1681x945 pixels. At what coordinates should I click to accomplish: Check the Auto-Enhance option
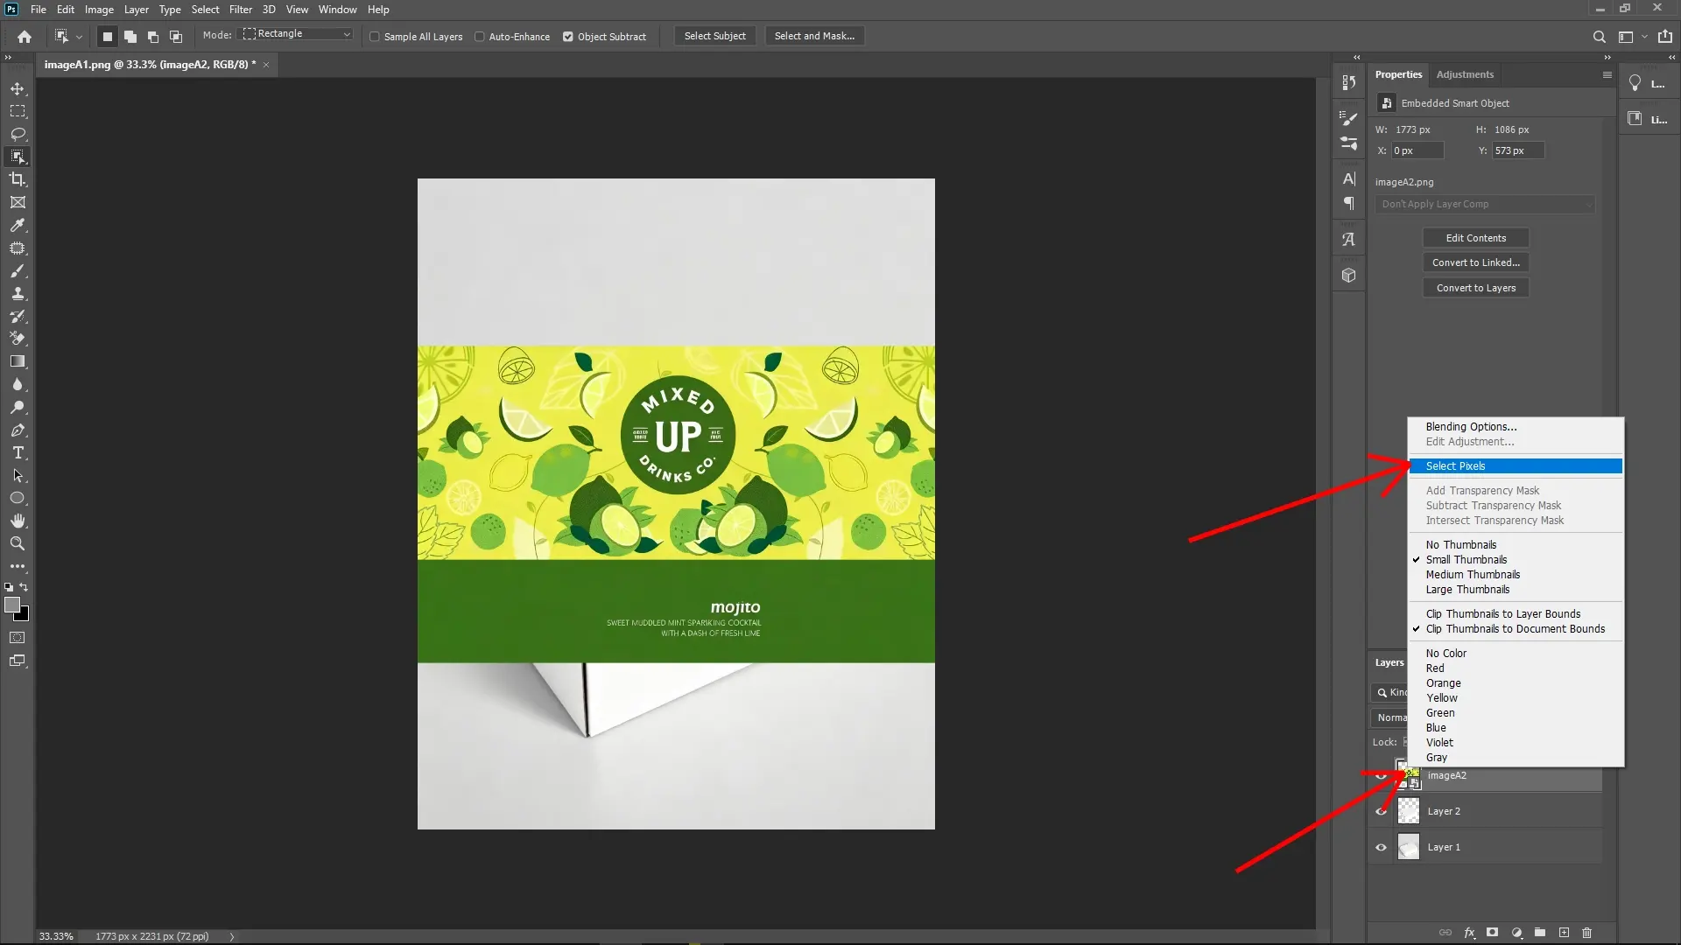coord(481,37)
